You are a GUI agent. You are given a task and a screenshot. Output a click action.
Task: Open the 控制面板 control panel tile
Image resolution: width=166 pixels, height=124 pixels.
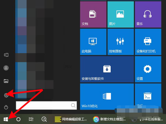coord(121,42)
